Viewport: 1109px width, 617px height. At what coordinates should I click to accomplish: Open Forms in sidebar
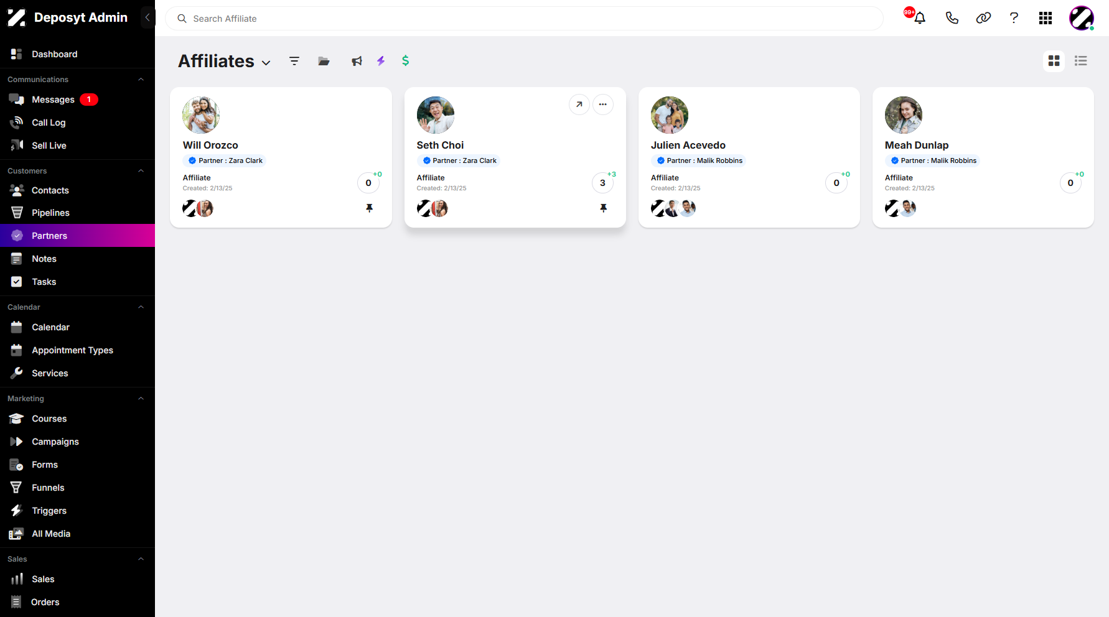[x=77, y=465]
